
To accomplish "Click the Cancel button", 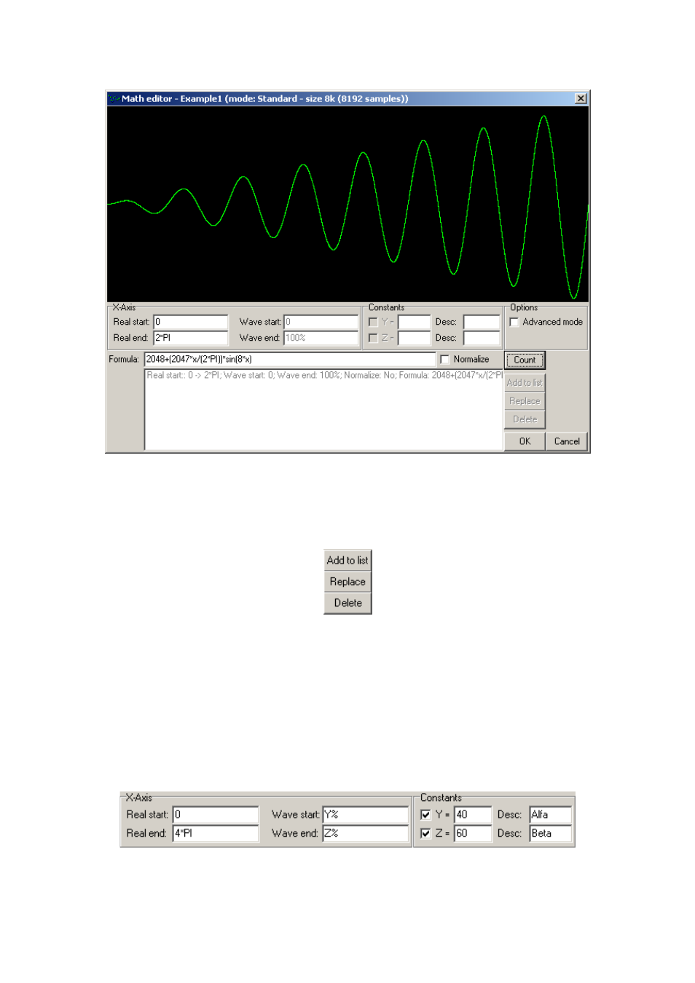I will [x=567, y=441].
